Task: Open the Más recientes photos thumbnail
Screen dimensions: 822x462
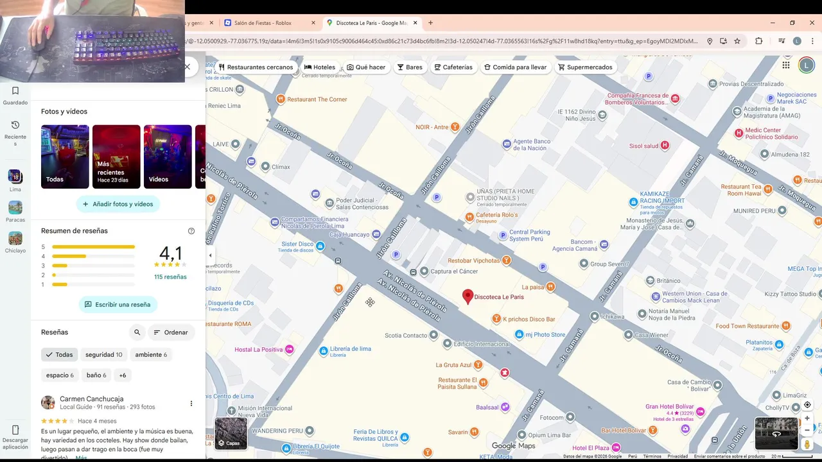Action: (x=116, y=157)
